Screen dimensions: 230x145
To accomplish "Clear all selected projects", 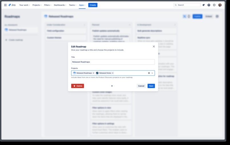I will pos(149,73).
